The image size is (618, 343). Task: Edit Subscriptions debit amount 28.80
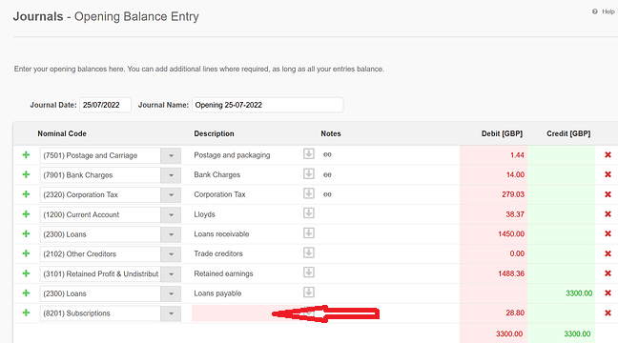pos(493,313)
